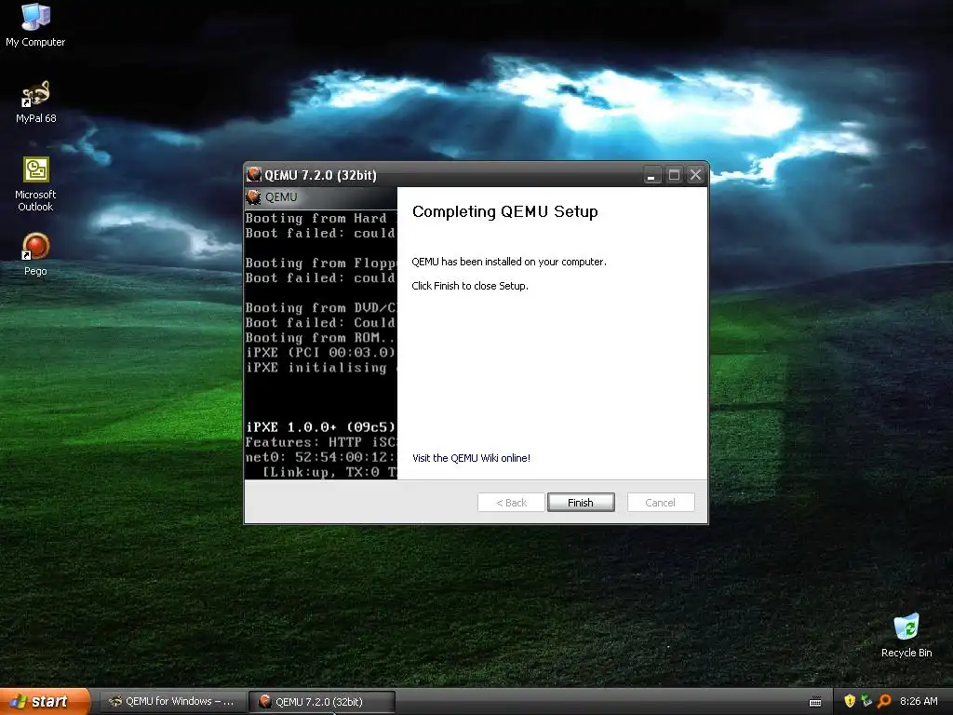The height and width of the screenshot is (715, 953).
Task: Open the My Computer desktop icon
Action: pyautogui.click(x=35, y=25)
